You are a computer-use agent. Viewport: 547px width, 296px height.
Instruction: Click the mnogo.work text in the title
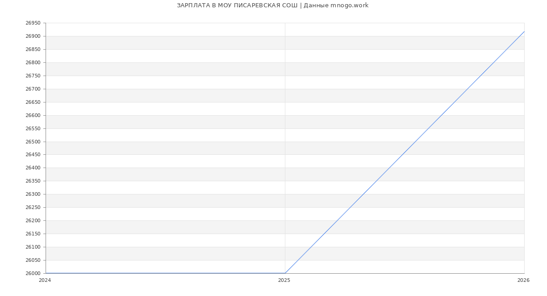349,5
